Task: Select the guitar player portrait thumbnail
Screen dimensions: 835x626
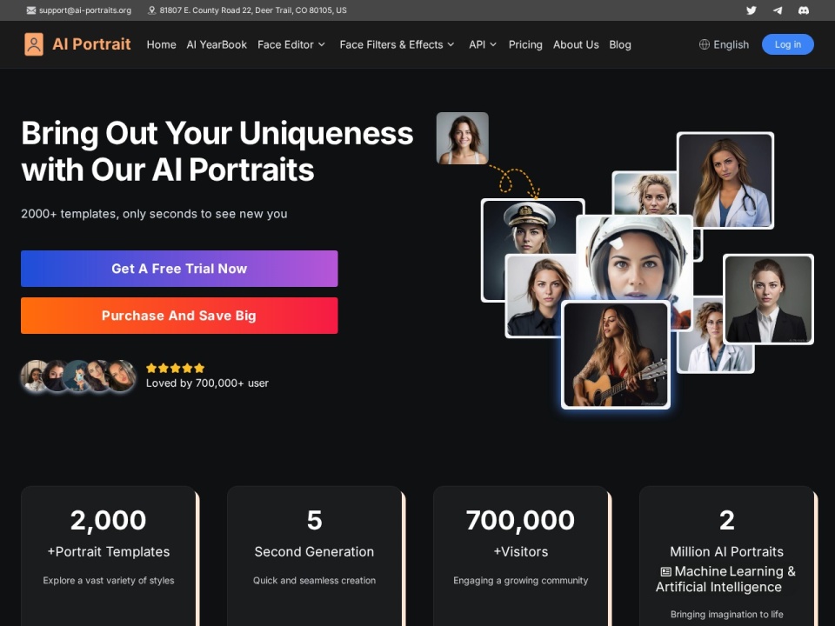Action: click(x=616, y=355)
